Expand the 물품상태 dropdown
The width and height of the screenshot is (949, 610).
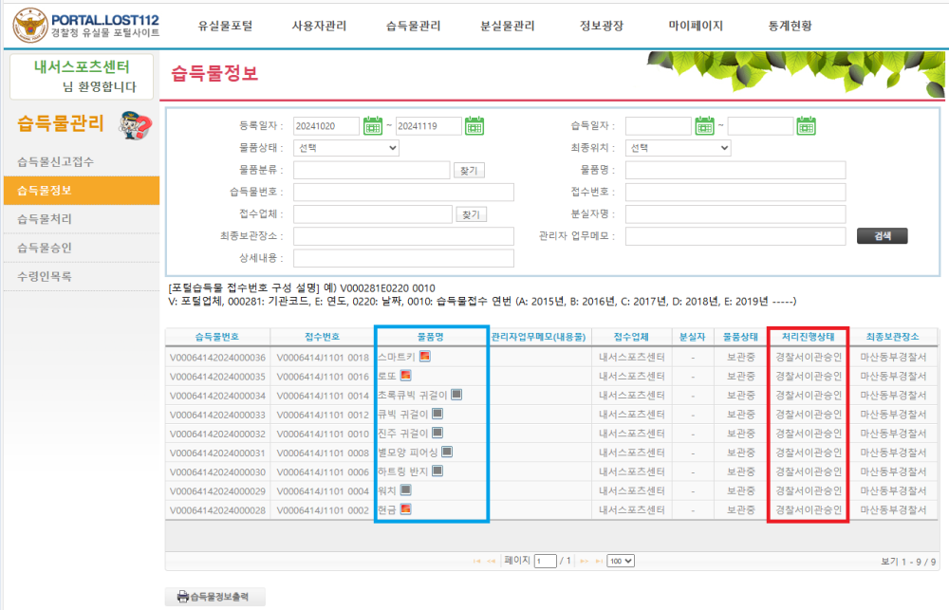(x=346, y=148)
